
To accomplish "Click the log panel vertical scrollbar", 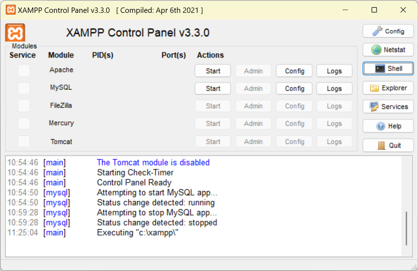I will tap(406, 229).
